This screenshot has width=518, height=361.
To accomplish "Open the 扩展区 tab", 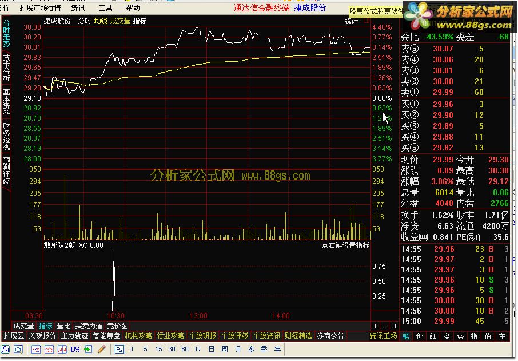I will (x=14, y=336).
